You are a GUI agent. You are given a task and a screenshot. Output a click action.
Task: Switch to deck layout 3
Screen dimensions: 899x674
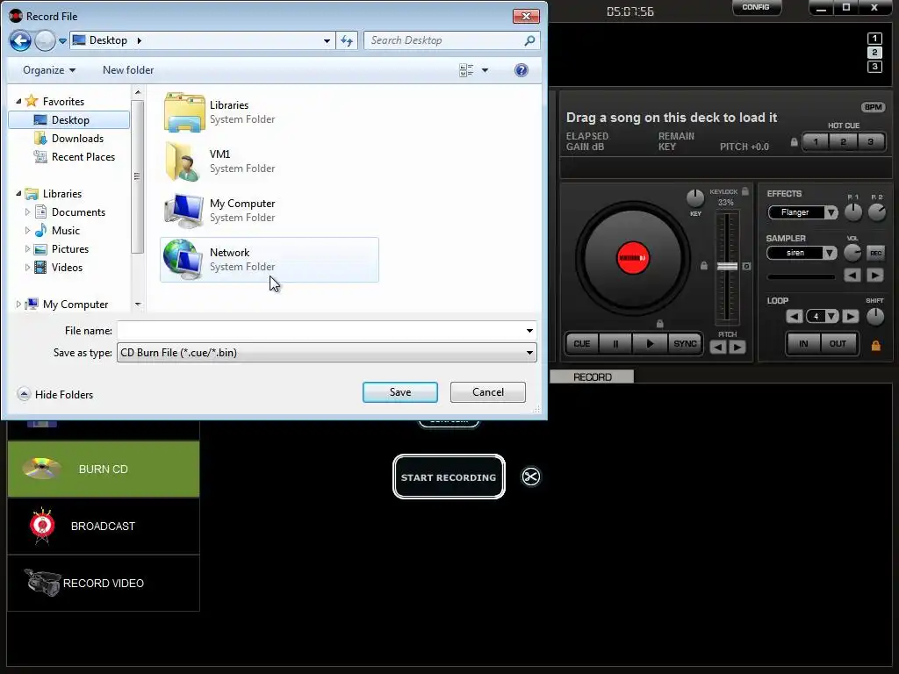coord(874,67)
